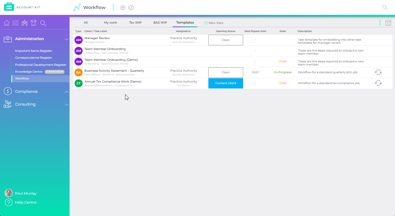The width and height of the screenshot is (395, 216).
Task: Expand the Compliance section
Action: tap(66, 92)
